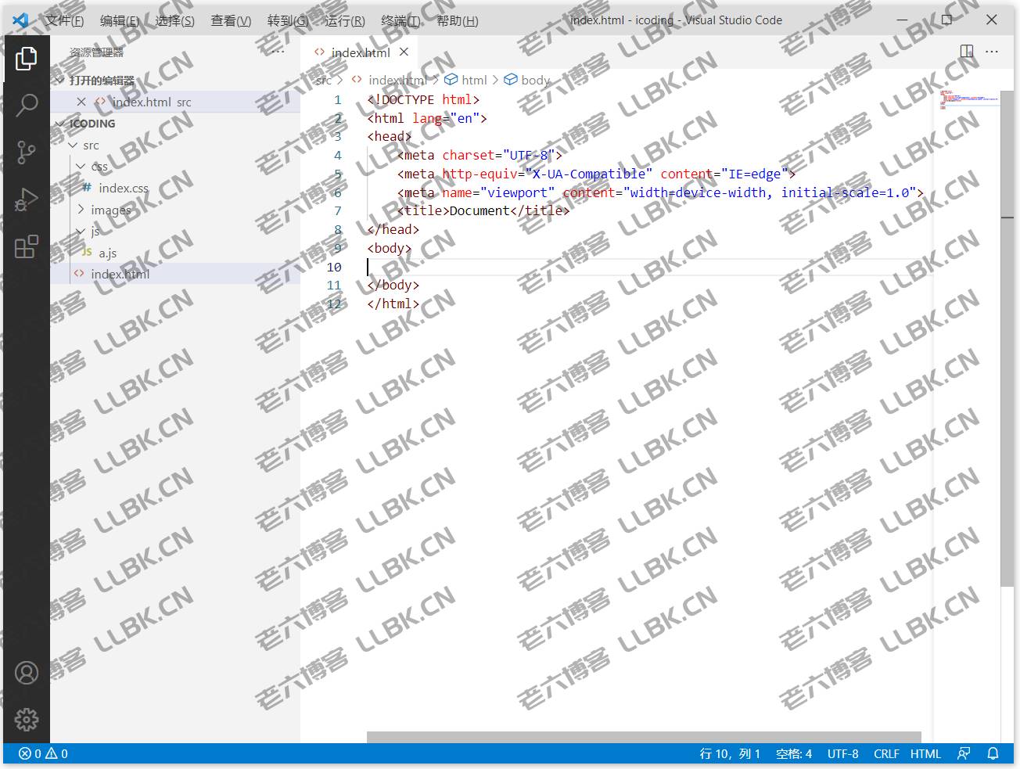Open the Extensions view
Image resolution: width=1020 pixels, height=769 pixels.
coord(27,246)
